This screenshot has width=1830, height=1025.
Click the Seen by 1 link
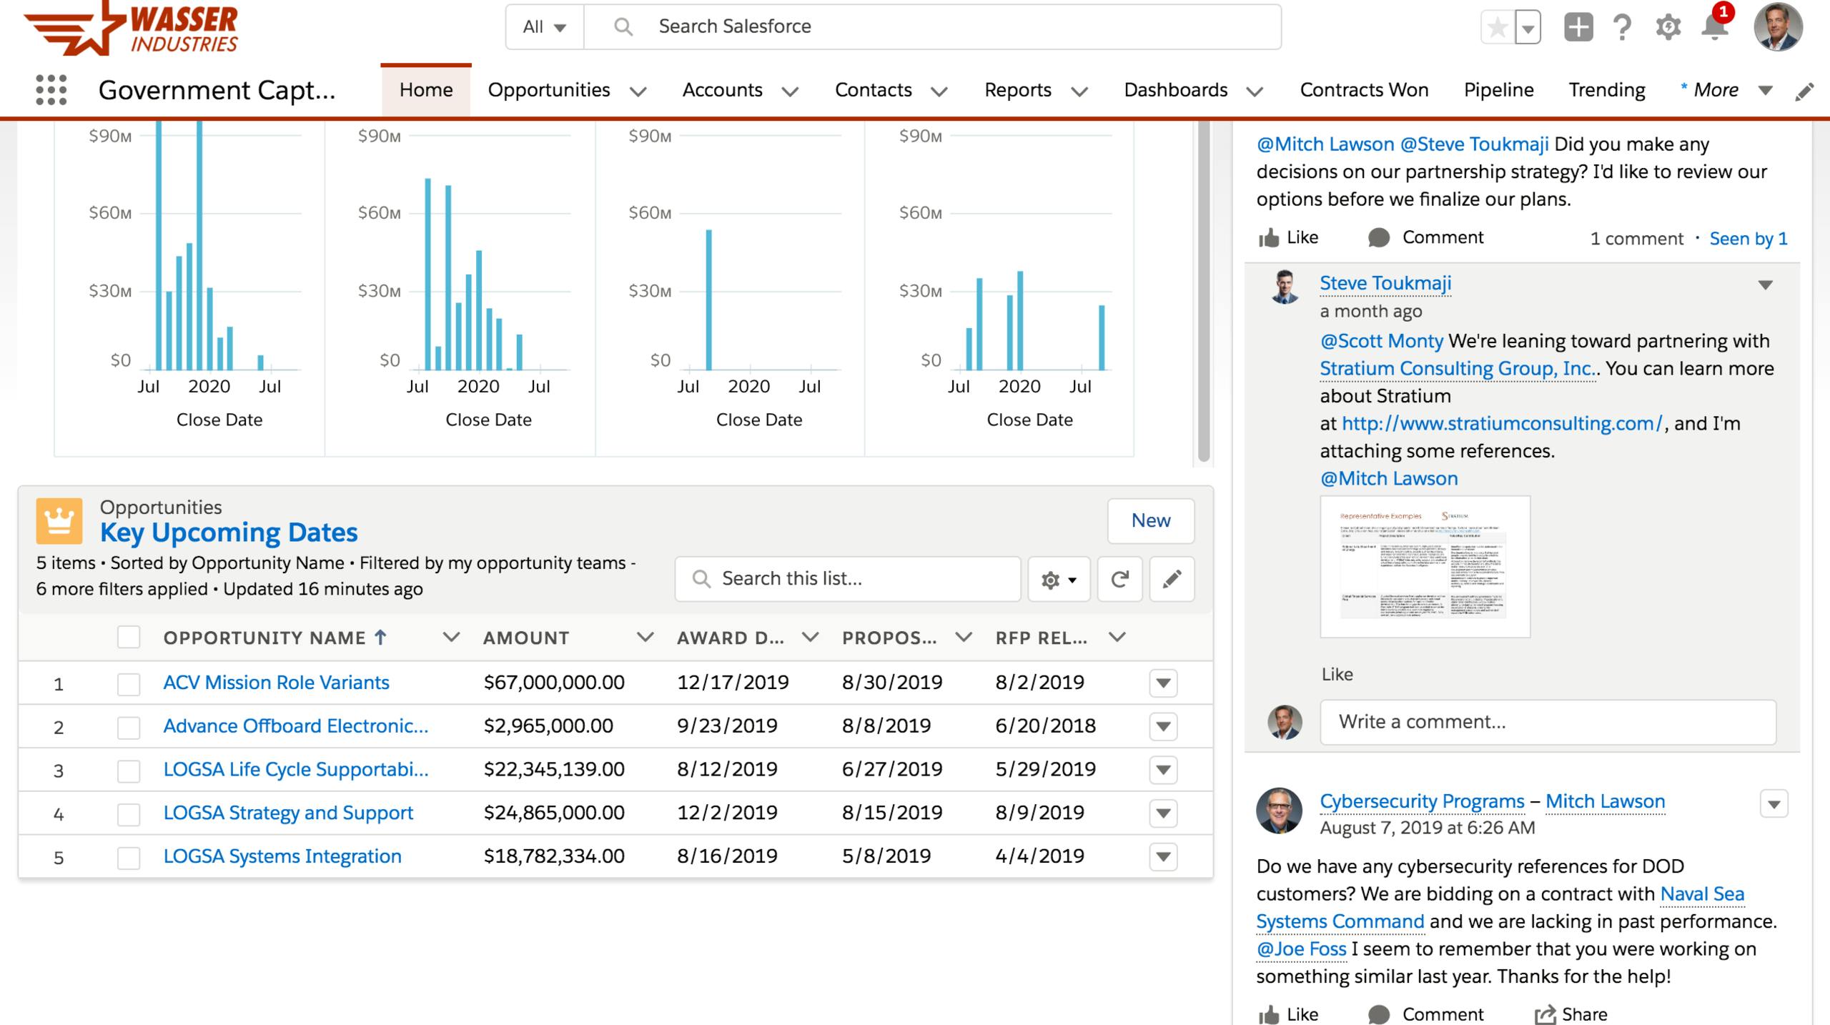pos(1749,239)
